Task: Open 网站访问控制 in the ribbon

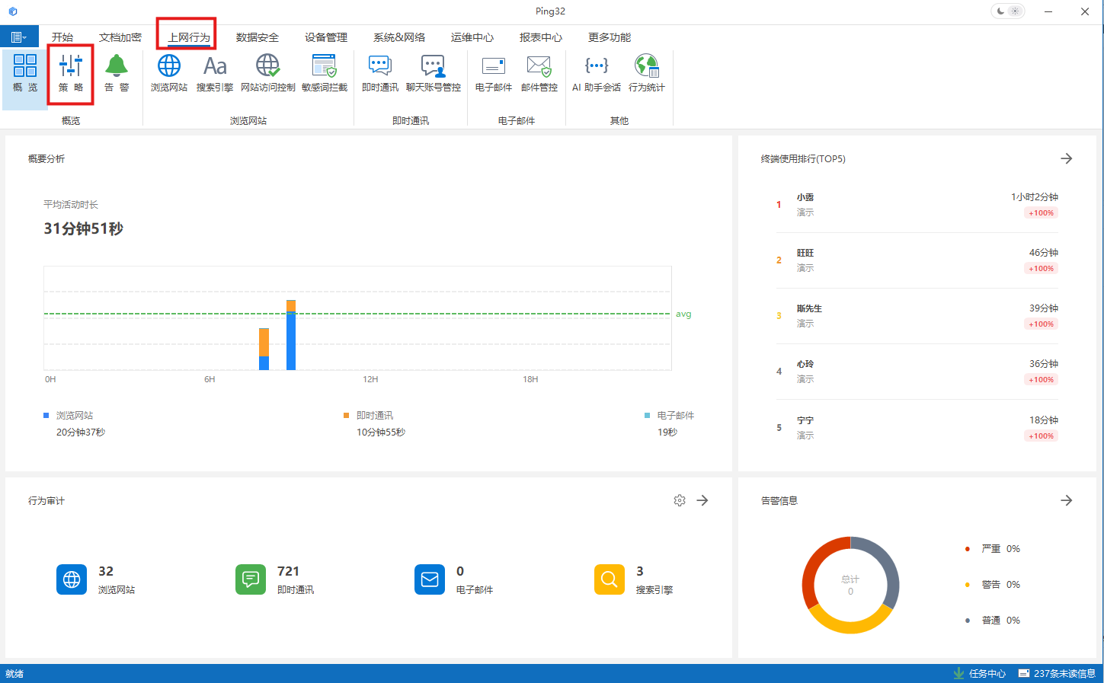Action: [267, 73]
